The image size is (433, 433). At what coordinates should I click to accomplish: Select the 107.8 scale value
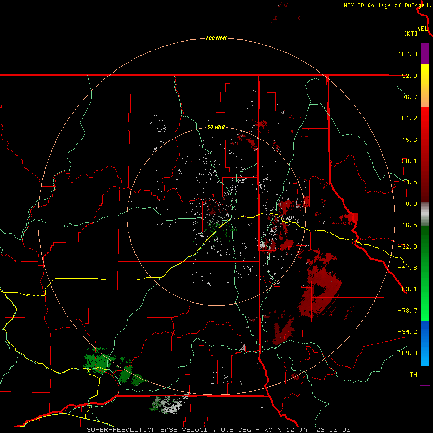(408, 54)
